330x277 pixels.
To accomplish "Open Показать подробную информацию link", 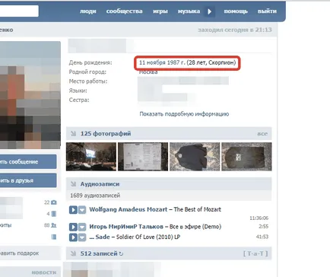I will 184,114.
